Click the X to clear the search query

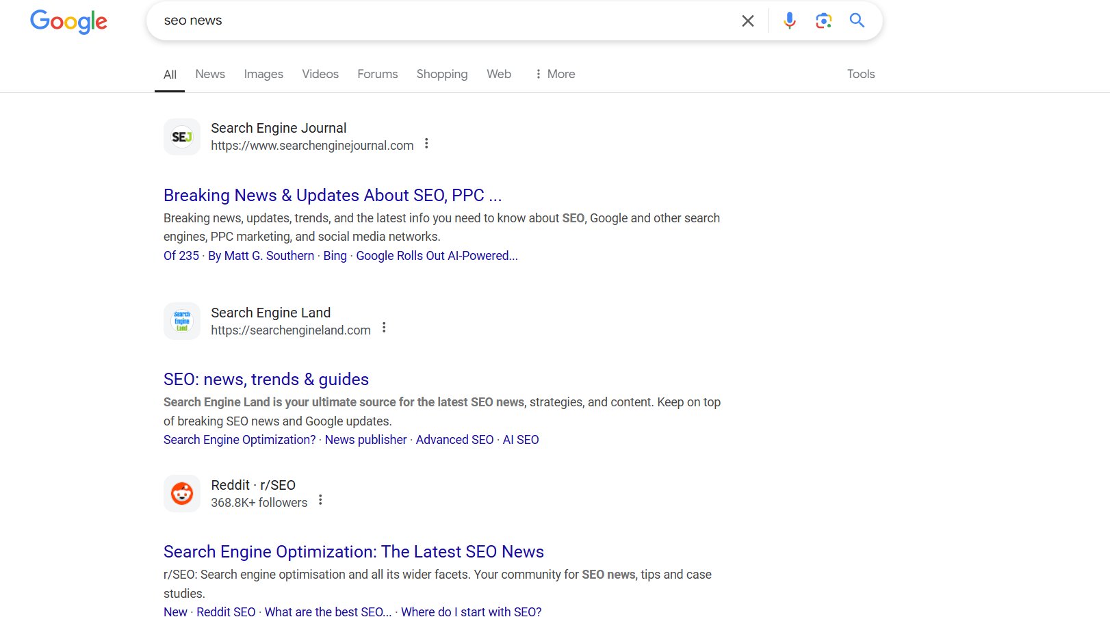point(748,21)
